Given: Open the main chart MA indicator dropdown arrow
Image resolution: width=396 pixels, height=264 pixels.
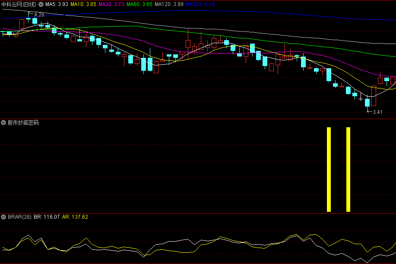Looking at the screenshot, I should 41,4.
